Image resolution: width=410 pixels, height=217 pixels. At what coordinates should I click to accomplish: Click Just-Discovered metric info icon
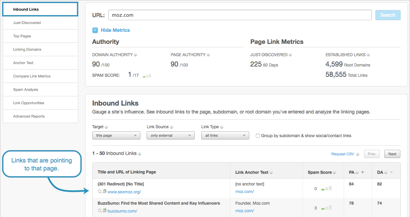click(290, 55)
